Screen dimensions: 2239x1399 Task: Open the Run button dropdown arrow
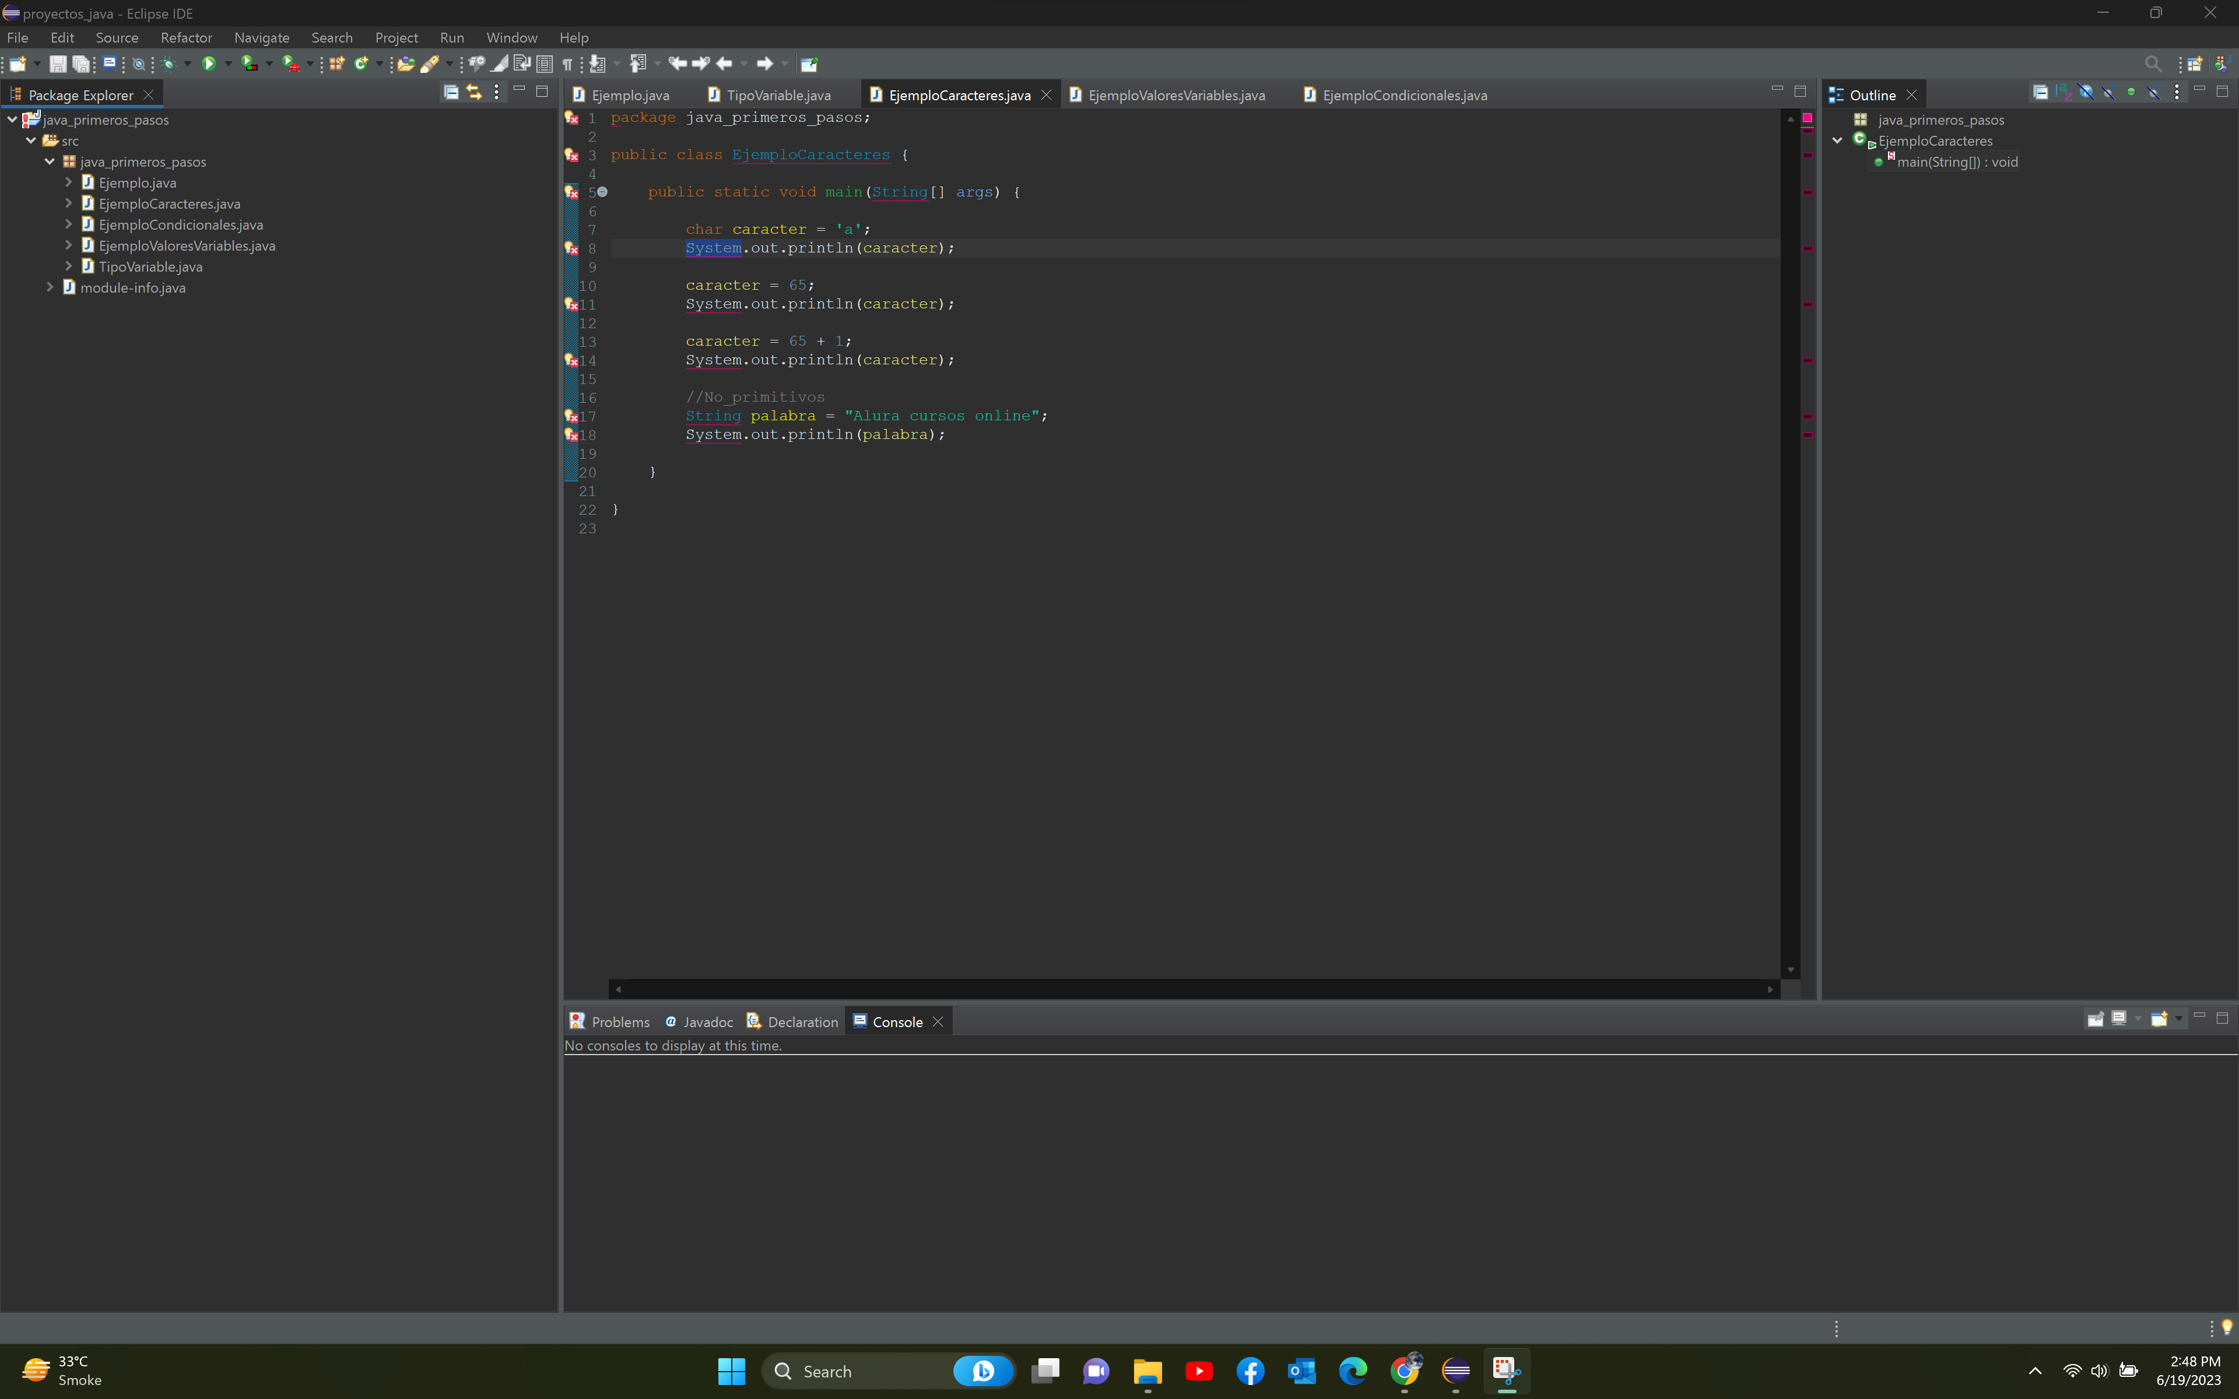coord(229,64)
